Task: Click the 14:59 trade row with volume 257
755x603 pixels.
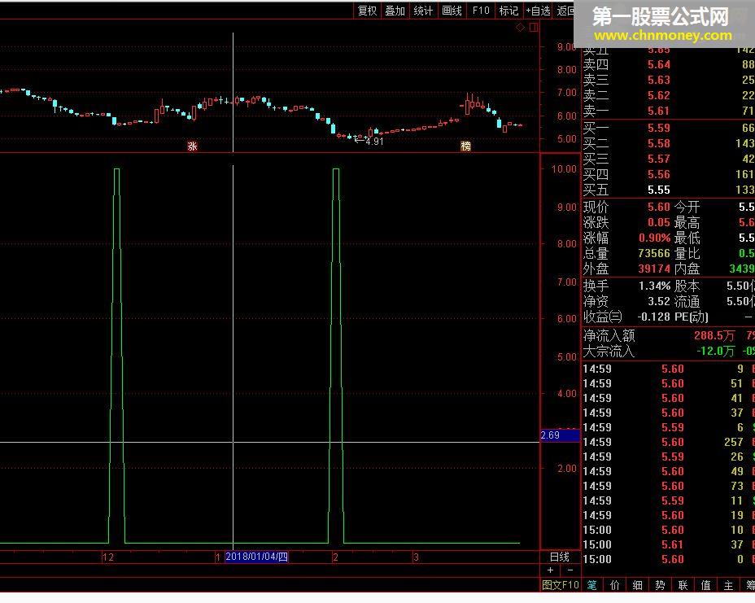Action: coord(668,442)
